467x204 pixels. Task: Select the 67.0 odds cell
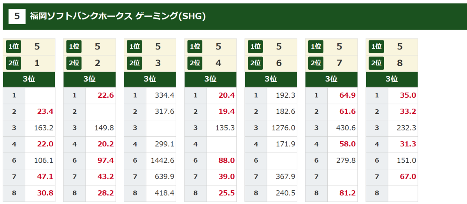pyautogui.click(x=403, y=176)
